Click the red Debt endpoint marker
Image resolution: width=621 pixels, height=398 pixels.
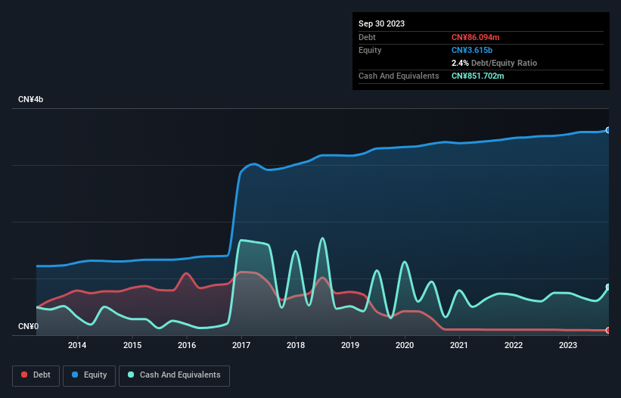pyautogui.click(x=608, y=331)
